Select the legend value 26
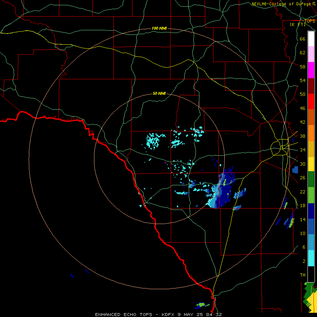The image size is (317, 317). click(x=303, y=178)
